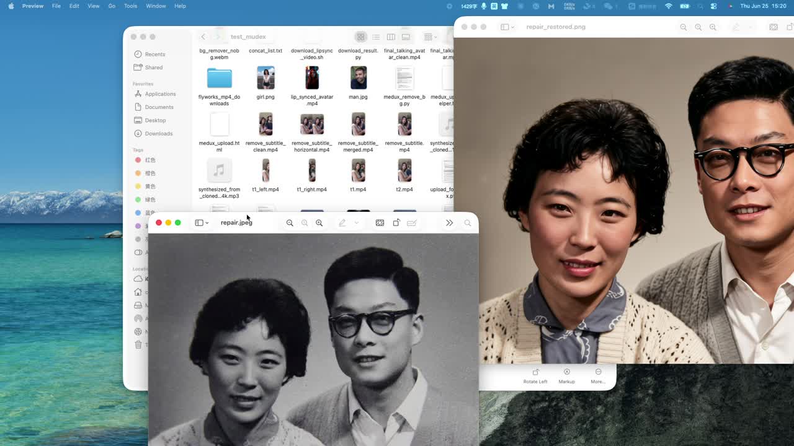Select t1_left.mp4 file
This screenshot has width=794, height=446.
(265, 170)
